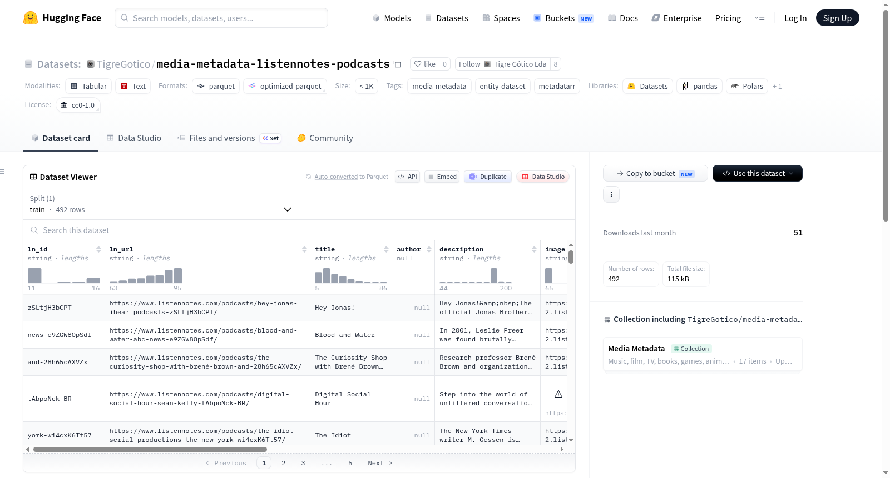The height and width of the screenshot is (478, 890).
Task: Open the cc0-1.0 license tag
Action: pyautogui.click(x=78, y=105)
